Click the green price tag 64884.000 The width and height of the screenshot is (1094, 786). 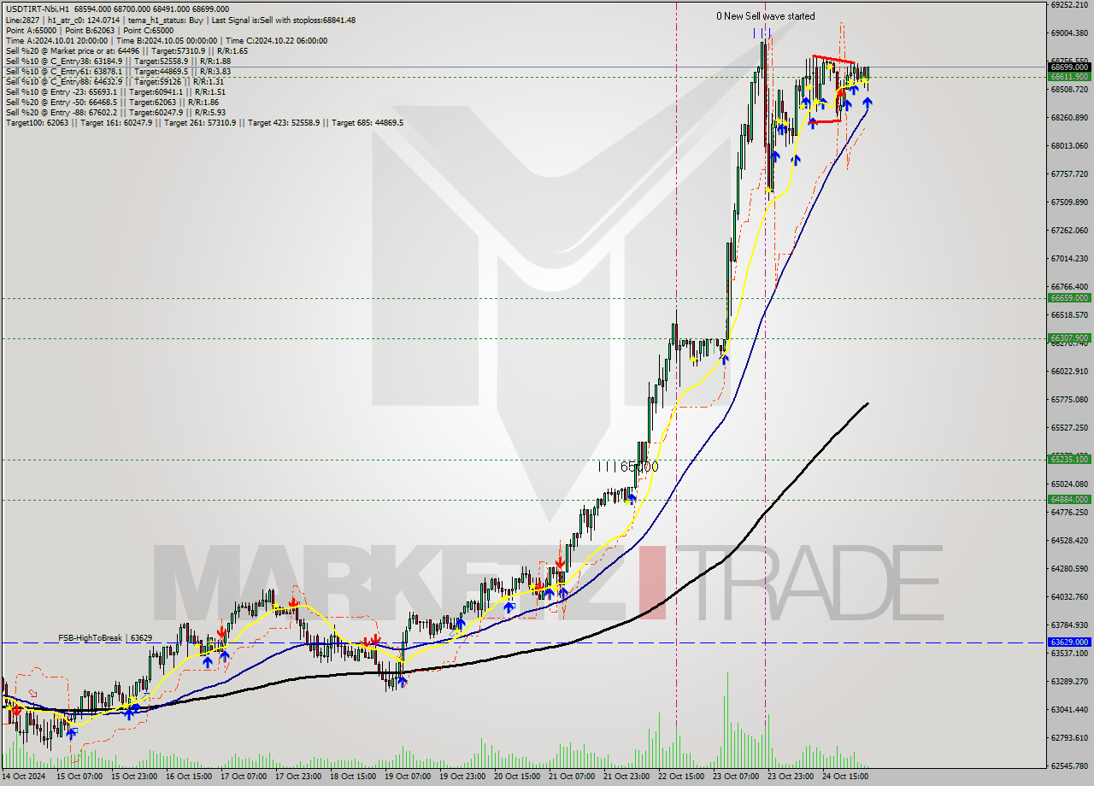pyautogui.click(x=1069, y=499)
